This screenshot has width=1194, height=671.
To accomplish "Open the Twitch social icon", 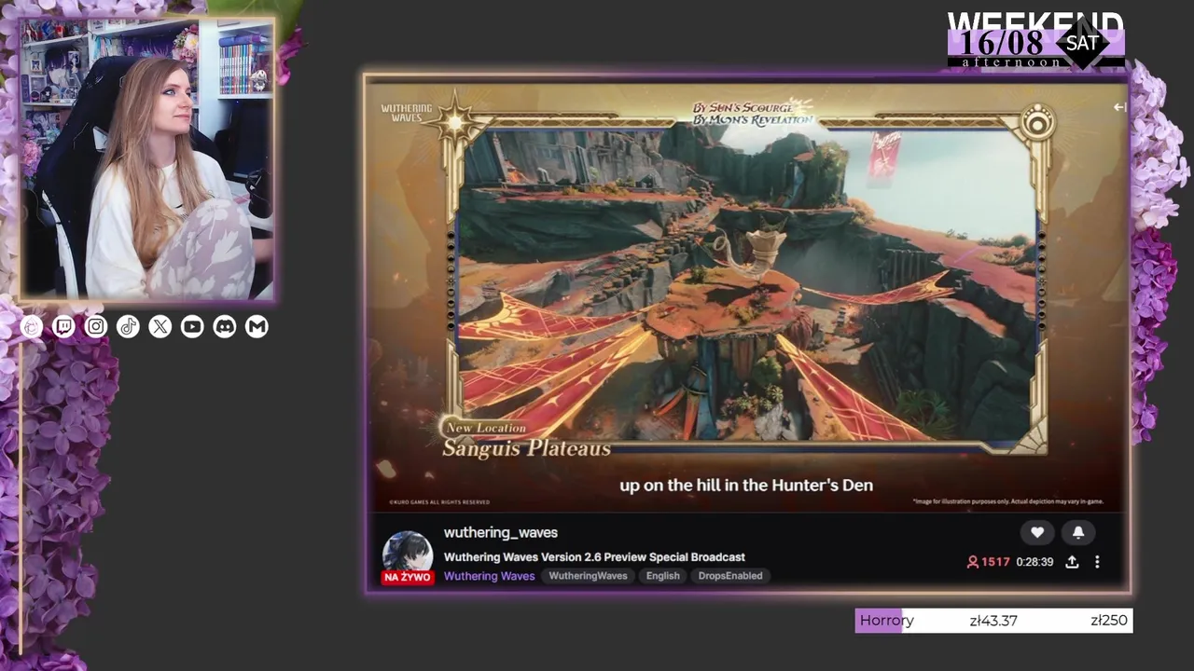I will click(63, 326).
